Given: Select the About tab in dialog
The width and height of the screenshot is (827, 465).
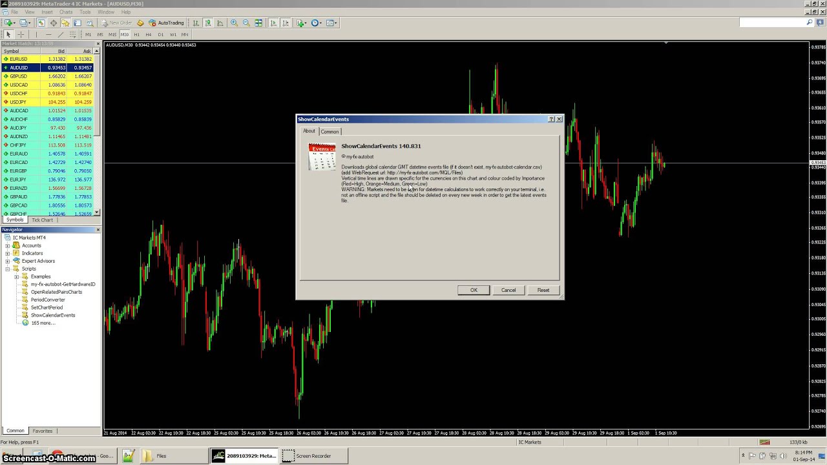Looking at the screenshot, I should point(309,131).
